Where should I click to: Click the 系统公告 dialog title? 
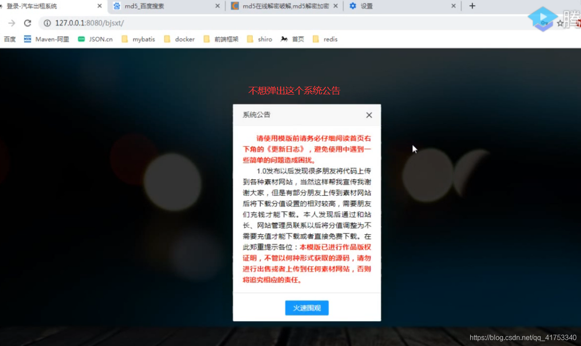(x=257, y=115)
